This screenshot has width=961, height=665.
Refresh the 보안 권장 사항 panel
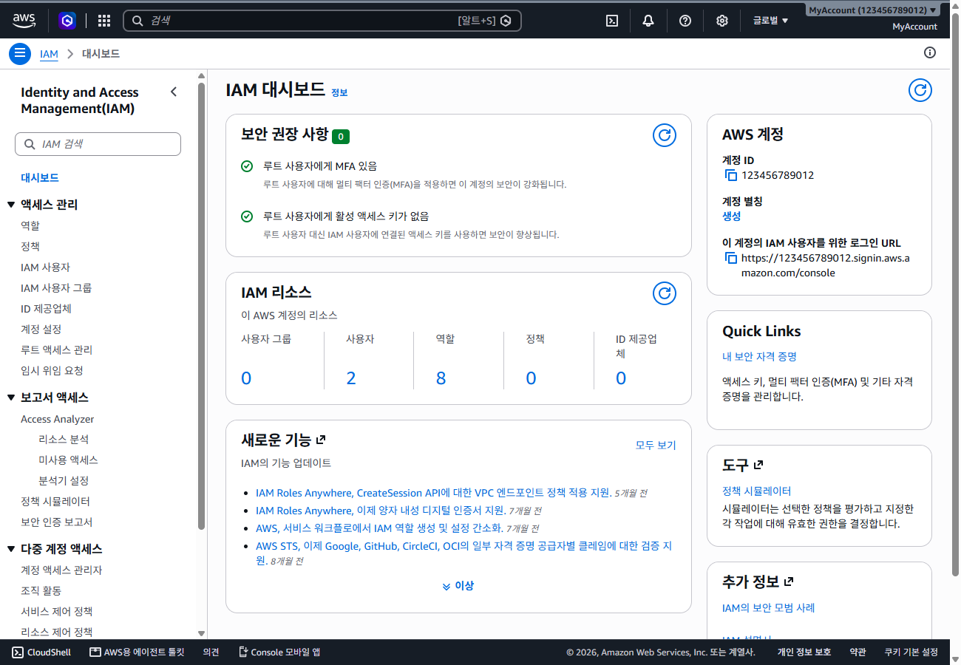665,135
